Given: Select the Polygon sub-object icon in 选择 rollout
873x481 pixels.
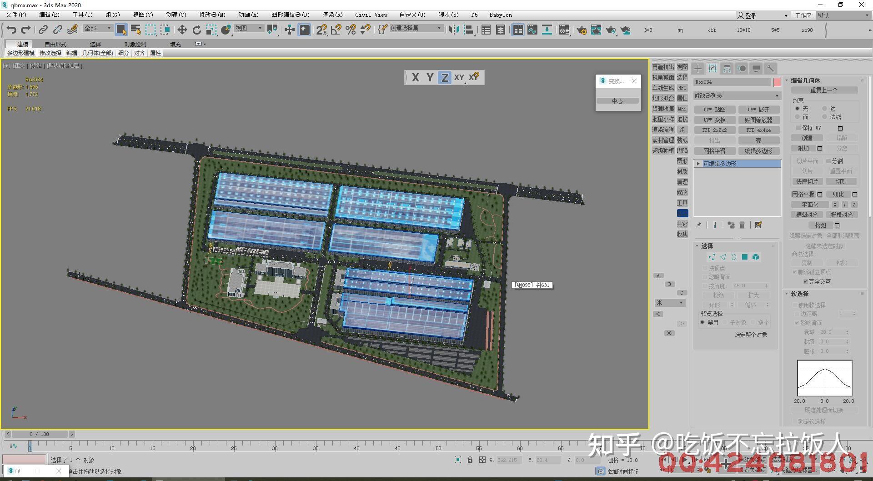Looking at the screenshot, I should pos(744,257).
